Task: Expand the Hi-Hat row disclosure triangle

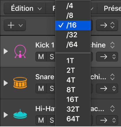Action: click(6, 115)
